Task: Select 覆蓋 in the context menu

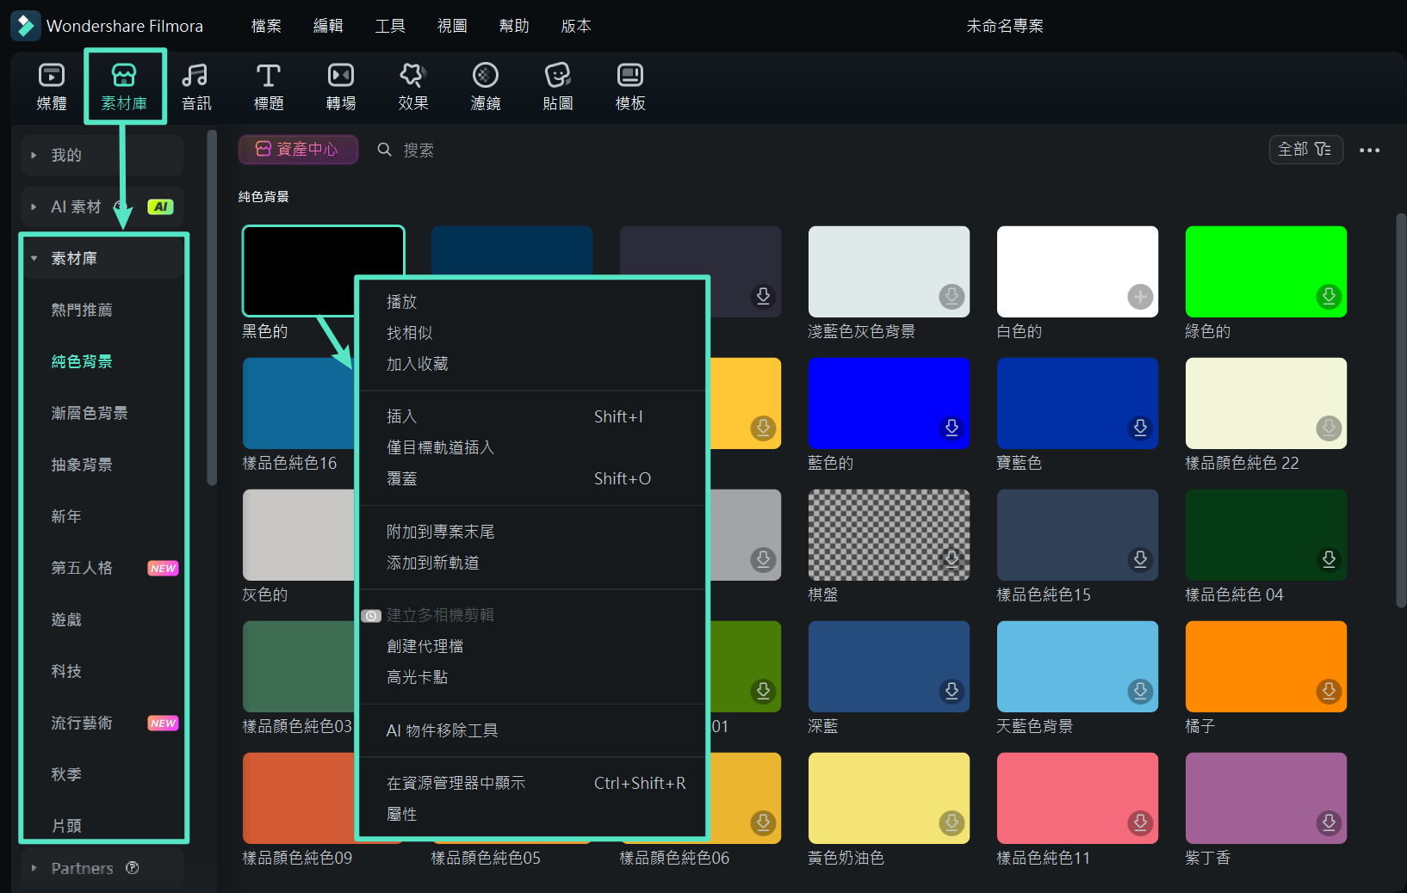Action: click(x=533, y=478)
